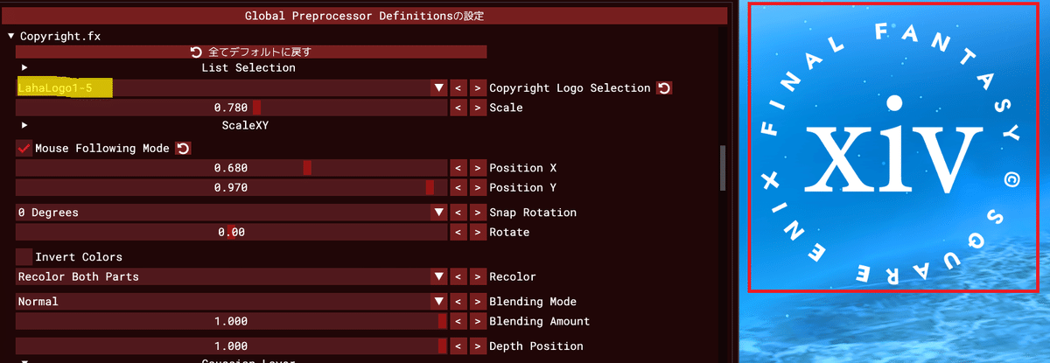Step Snap Rotation to next option
Screen dimensions: 1050x363
(477, 213)
